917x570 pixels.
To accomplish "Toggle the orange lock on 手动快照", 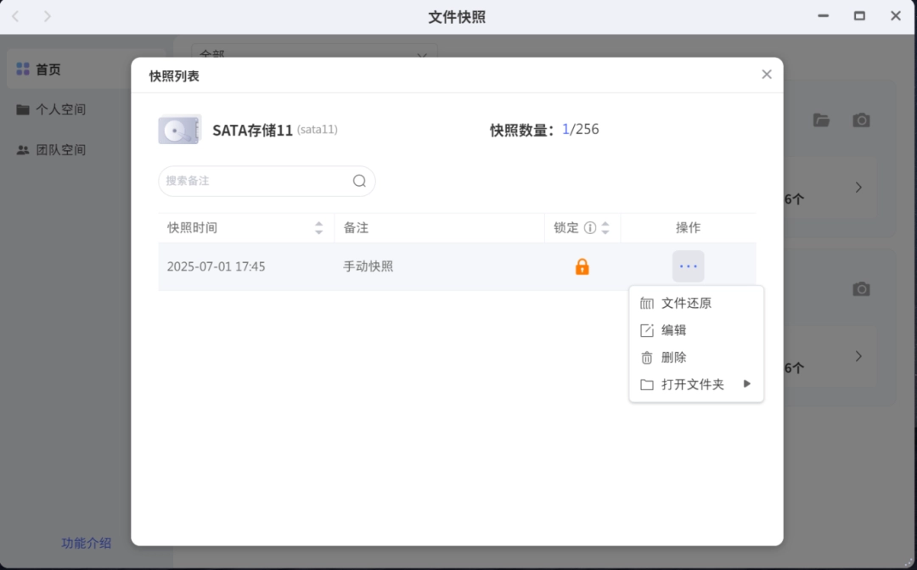I will pyautogui.click(x=582, y=267).
